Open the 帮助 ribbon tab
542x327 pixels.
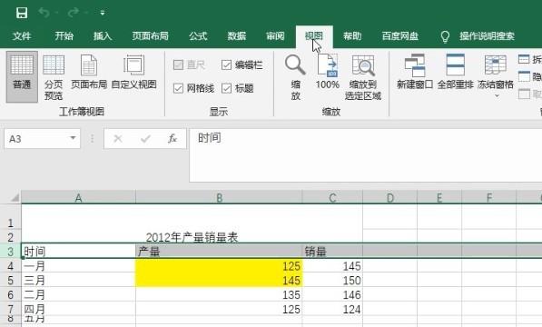point(352,36)
